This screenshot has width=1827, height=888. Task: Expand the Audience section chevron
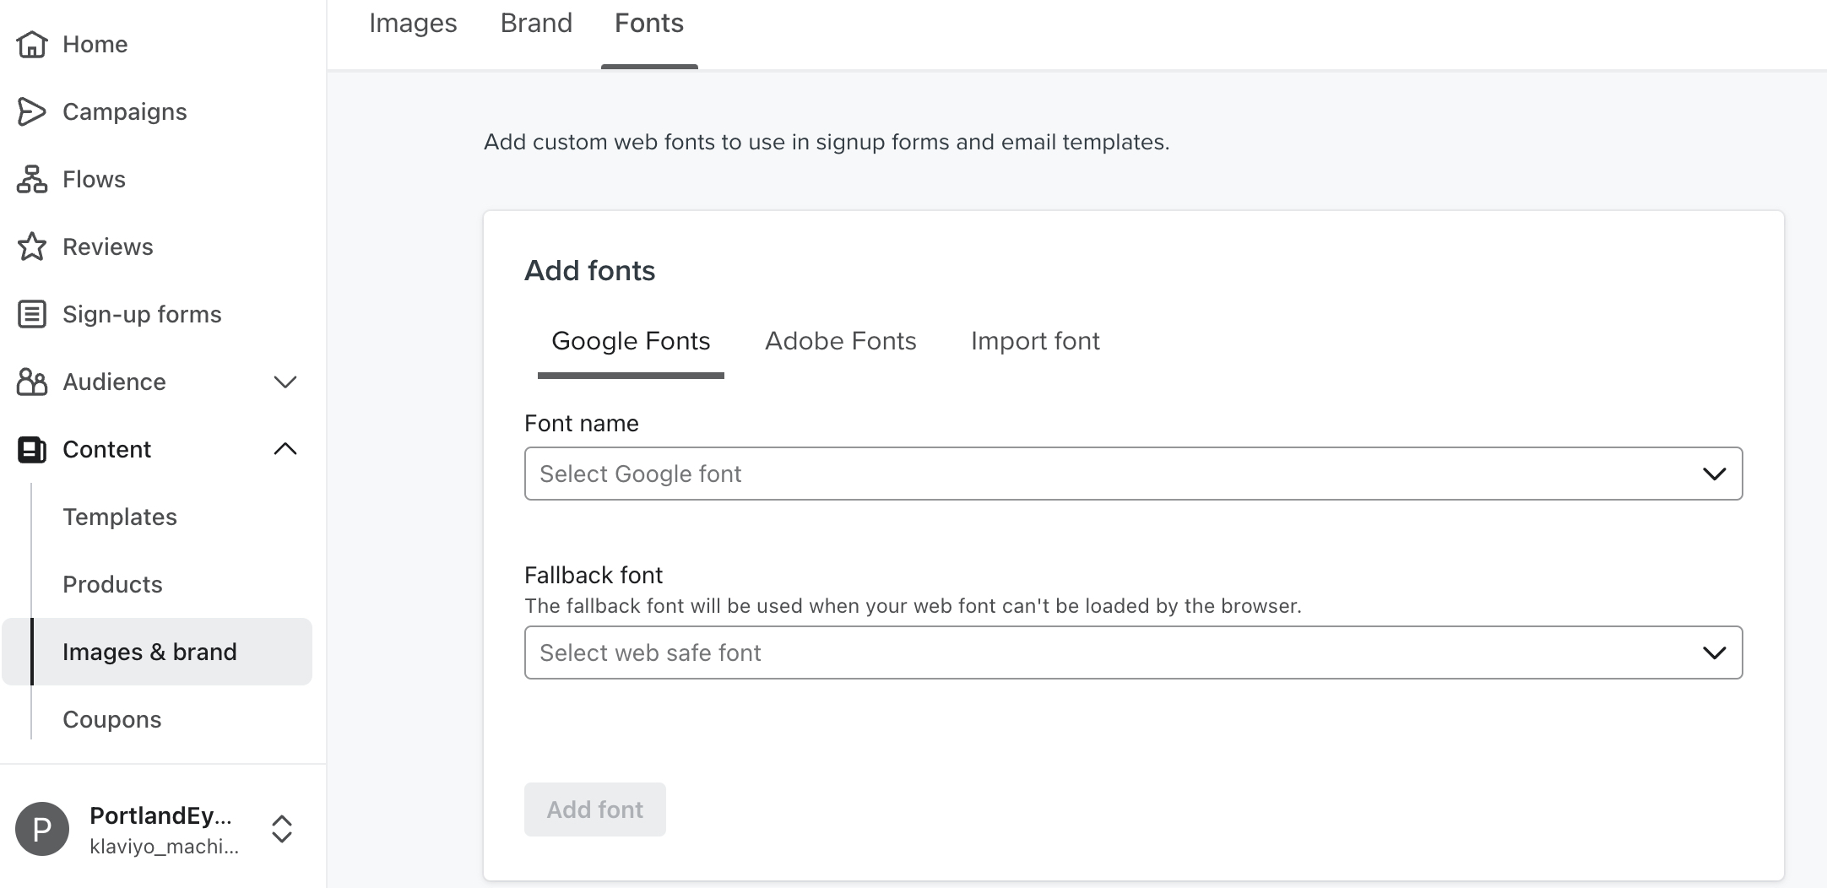click(285, 382)
